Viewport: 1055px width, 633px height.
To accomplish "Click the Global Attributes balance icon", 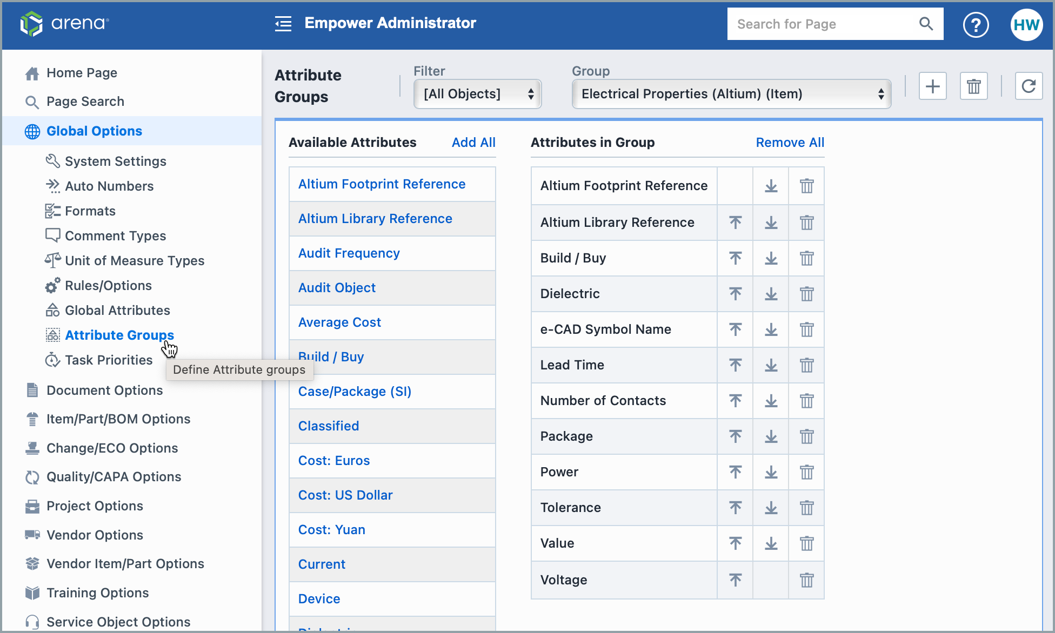I will pos(53,310).
